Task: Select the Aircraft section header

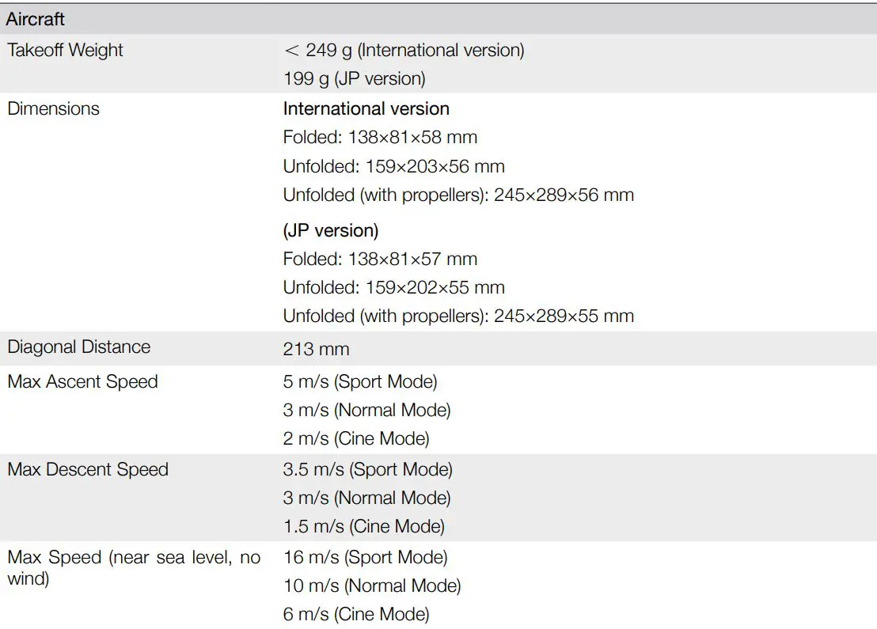Action: tap(36, 18)
